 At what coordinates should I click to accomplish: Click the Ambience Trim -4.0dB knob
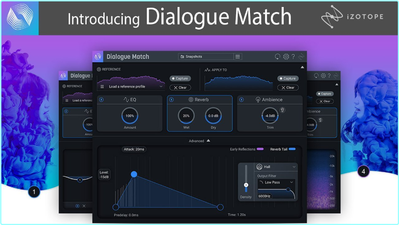click(x=270, y=116)
